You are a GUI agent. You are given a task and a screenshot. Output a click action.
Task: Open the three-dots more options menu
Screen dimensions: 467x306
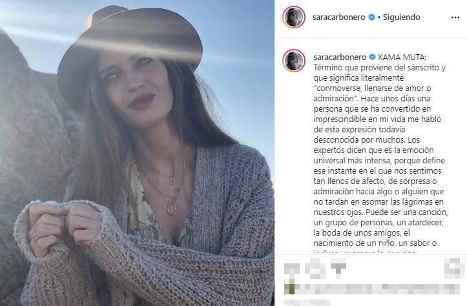click(455, 17)
